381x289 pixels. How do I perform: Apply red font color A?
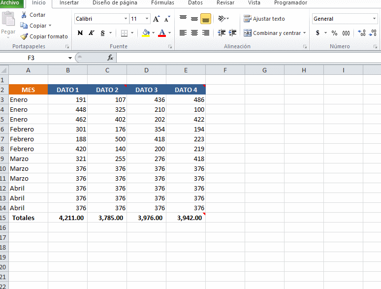click(162, 33)
